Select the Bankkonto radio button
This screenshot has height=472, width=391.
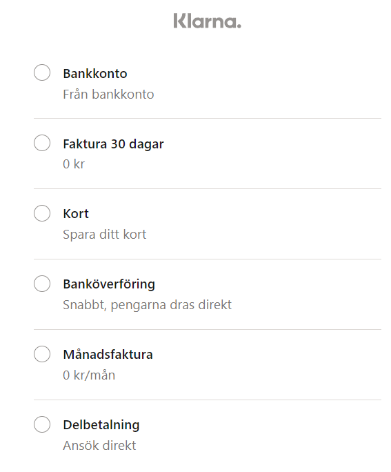click(x=42, y=72)
